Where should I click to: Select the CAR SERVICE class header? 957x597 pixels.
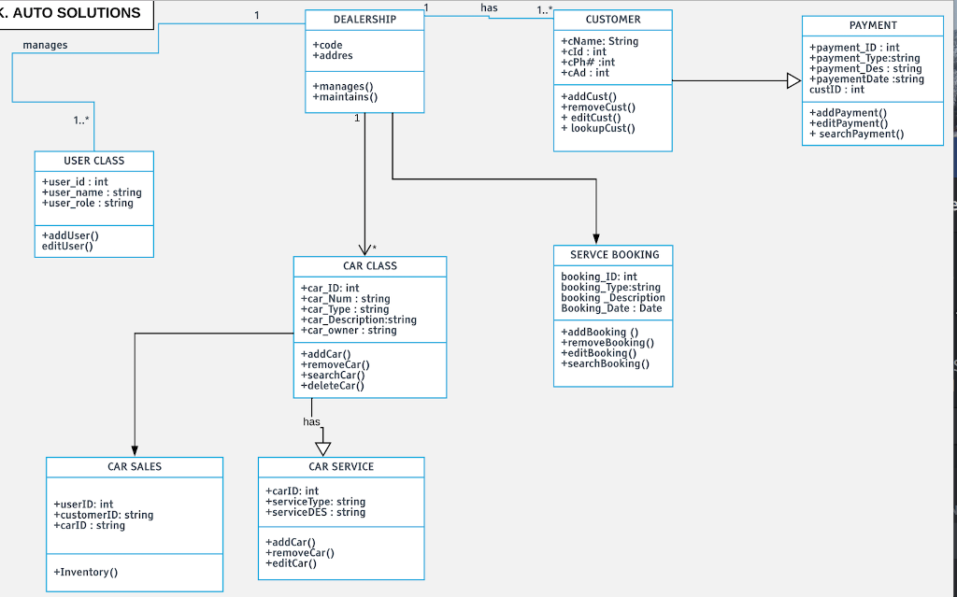pos(340,466)
